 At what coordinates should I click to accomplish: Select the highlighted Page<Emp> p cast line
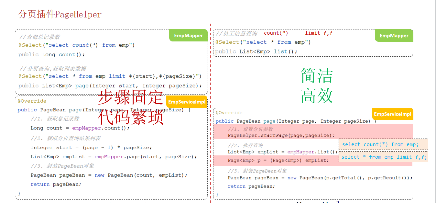coord(278,160)
